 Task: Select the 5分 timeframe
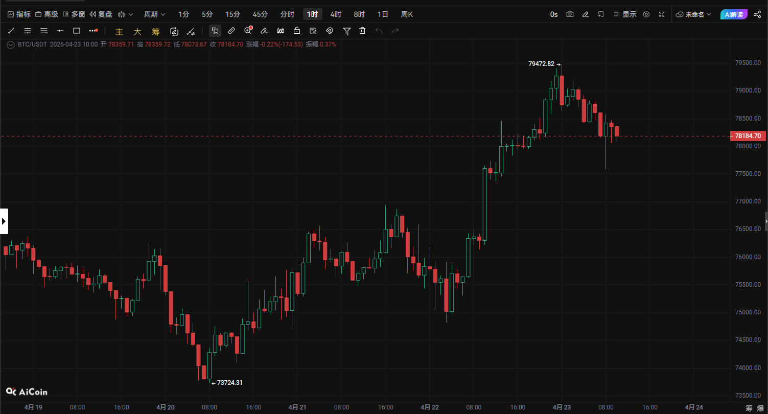207,14
